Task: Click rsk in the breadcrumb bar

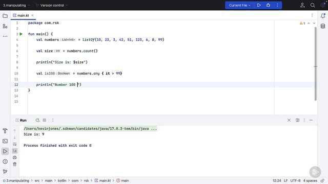Action: point(87,180)
